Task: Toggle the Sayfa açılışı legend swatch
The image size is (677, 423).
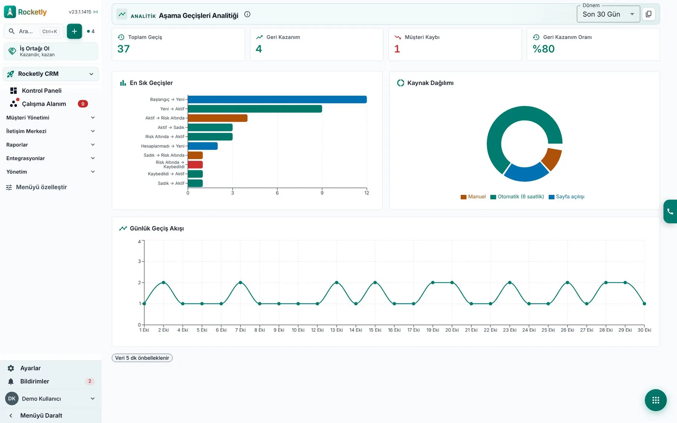Action: pos(551,197)
